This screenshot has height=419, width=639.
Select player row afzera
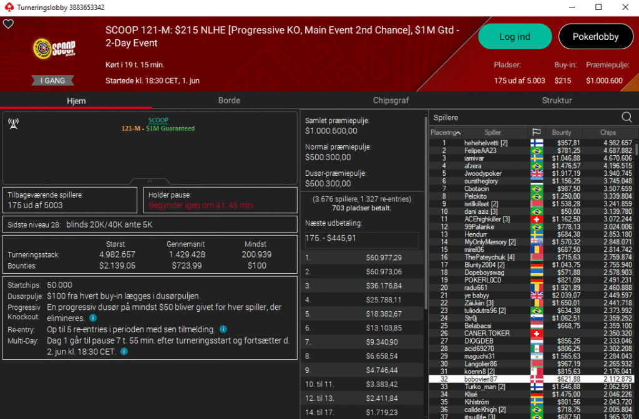(531, 166)
